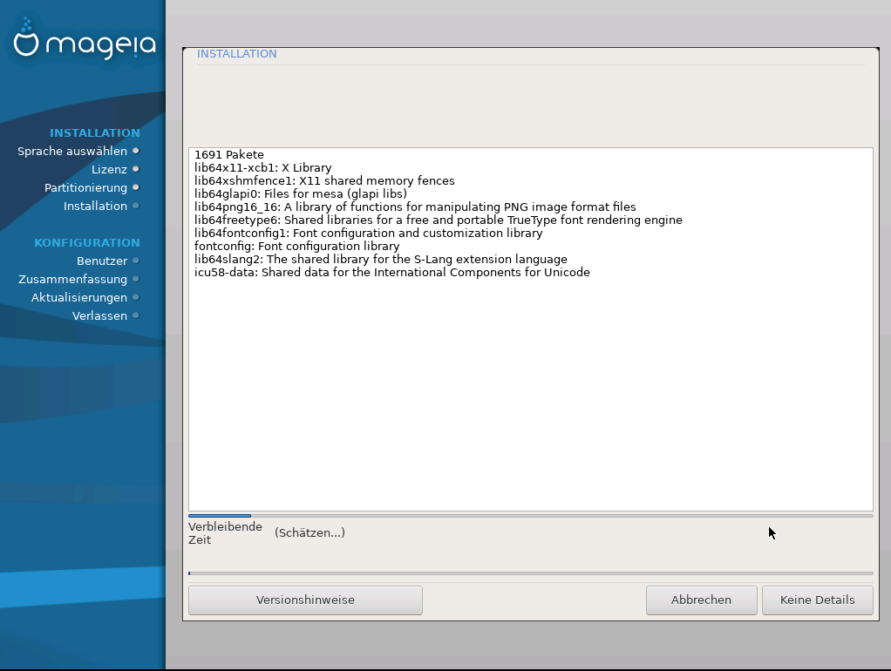Screen dimensions: 891x671
Task: Select the lib64freetype6 package entry
Action: (438, 220)
